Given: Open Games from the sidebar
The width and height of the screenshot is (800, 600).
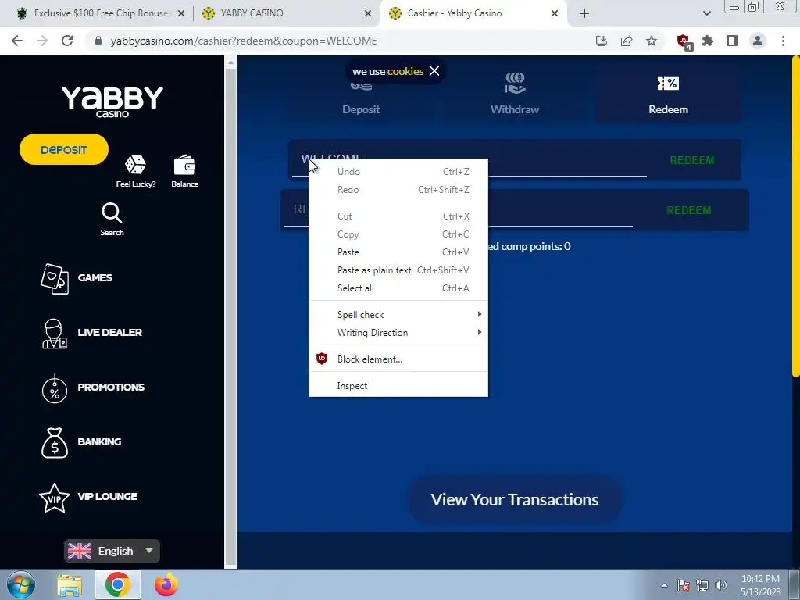Looking at the screenshot, I should [x=77, y=279].
